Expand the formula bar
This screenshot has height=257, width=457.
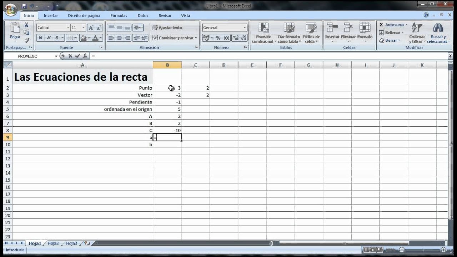pyautogui.click(x=450, y=56)
